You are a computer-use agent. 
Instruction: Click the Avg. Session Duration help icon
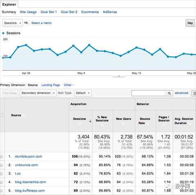pyautogui.click(x=189, y=123)
